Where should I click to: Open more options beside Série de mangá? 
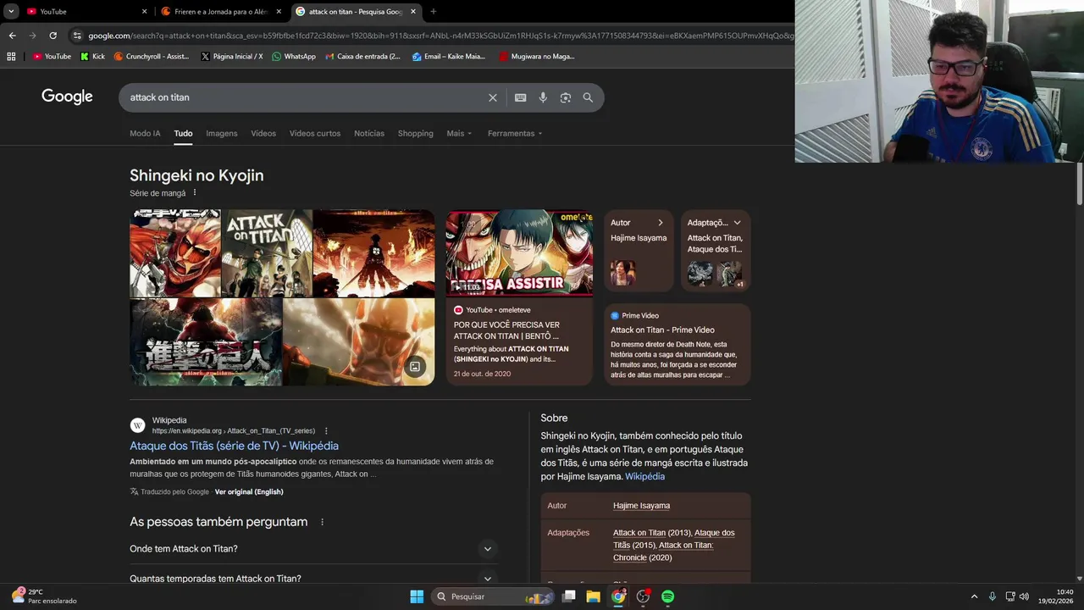click(195, 193)
